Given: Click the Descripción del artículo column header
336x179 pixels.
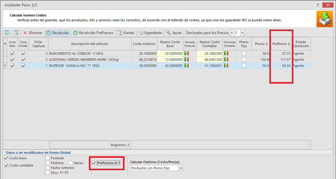Looking at the screenshot, I should 89,44.
